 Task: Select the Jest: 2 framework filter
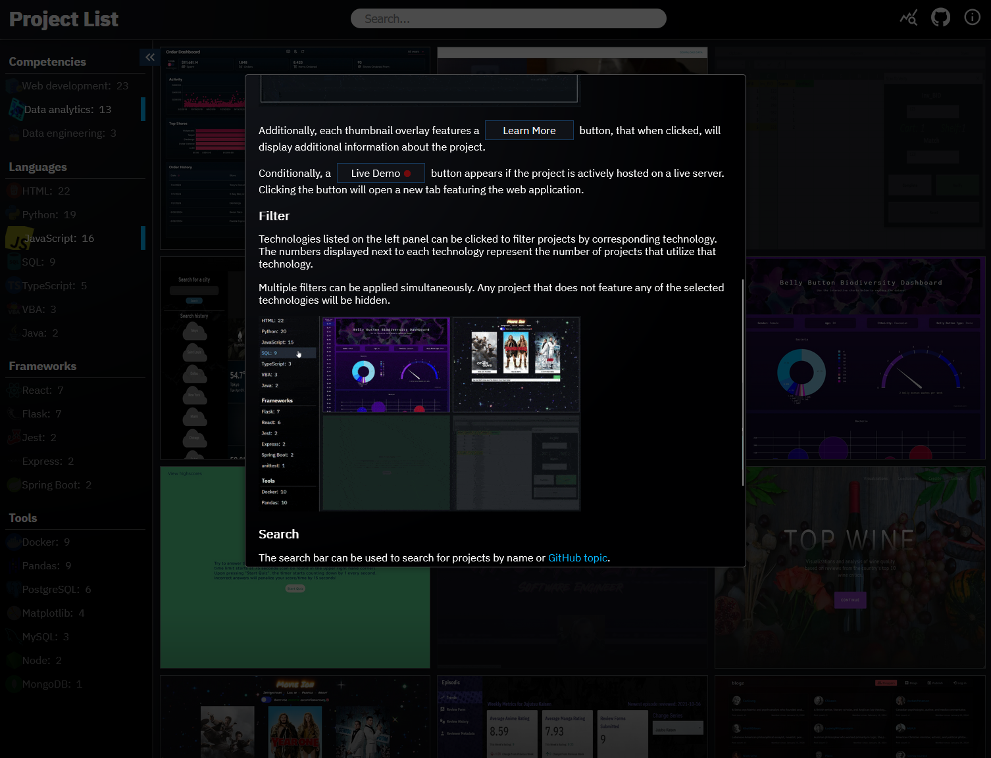click(x=75, y=437)
